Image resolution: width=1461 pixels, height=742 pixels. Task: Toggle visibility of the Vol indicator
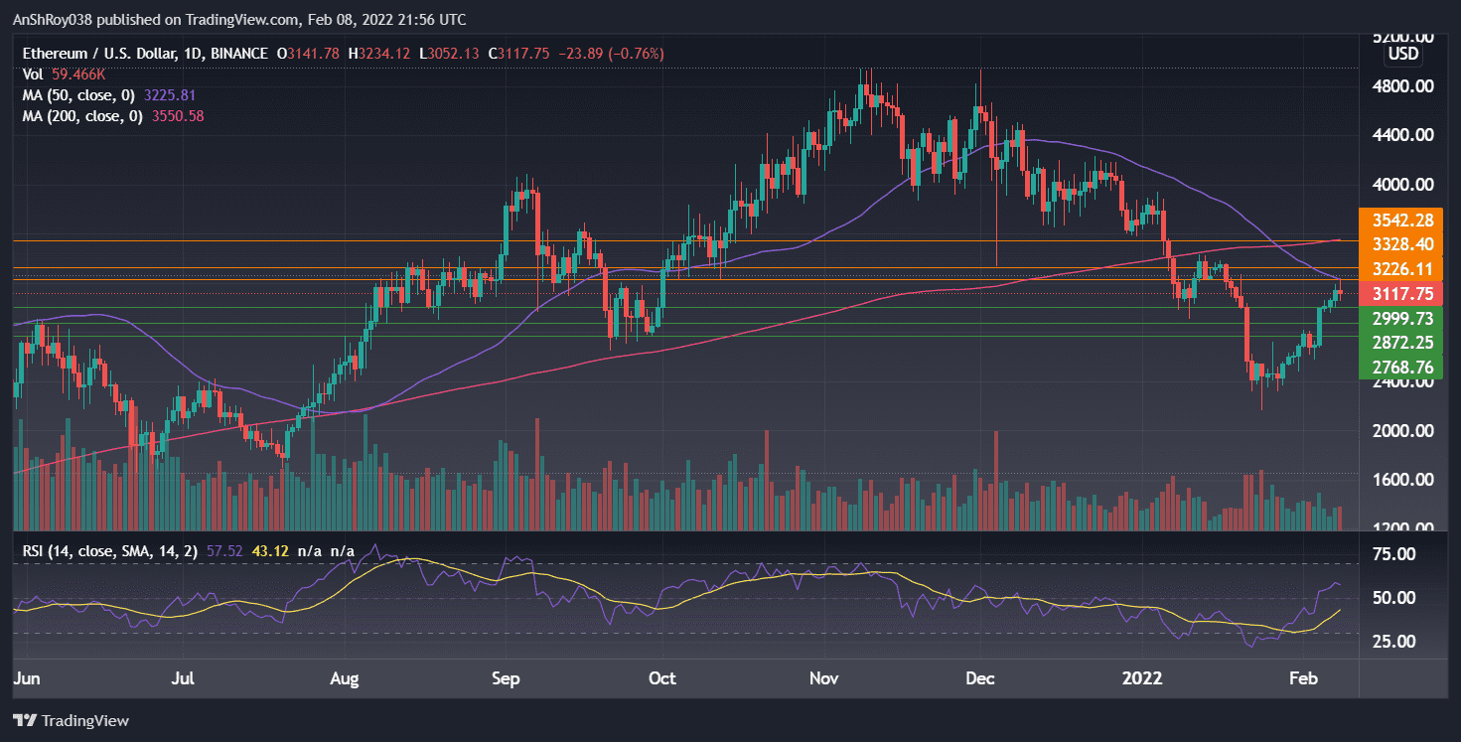point(33,74)
